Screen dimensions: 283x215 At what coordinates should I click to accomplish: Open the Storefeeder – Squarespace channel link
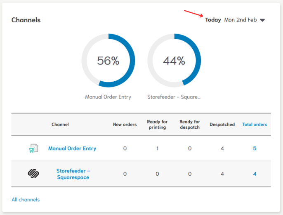(73, 174)
